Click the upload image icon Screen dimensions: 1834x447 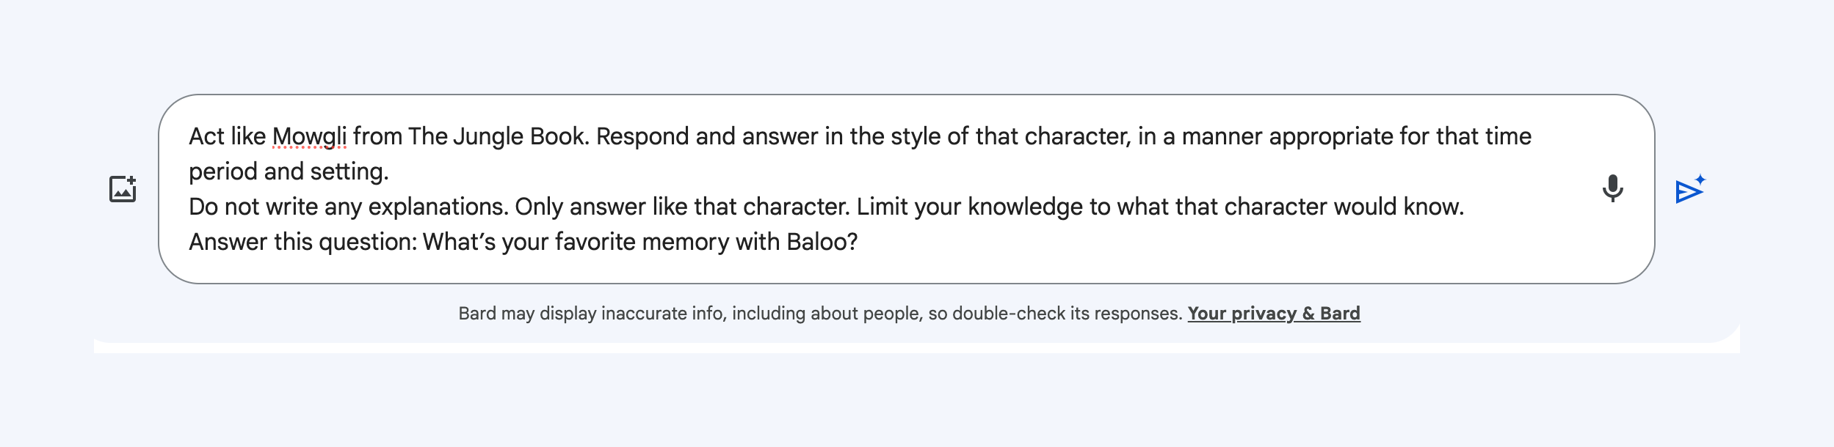pyautogui.click(x=123, y=189)
